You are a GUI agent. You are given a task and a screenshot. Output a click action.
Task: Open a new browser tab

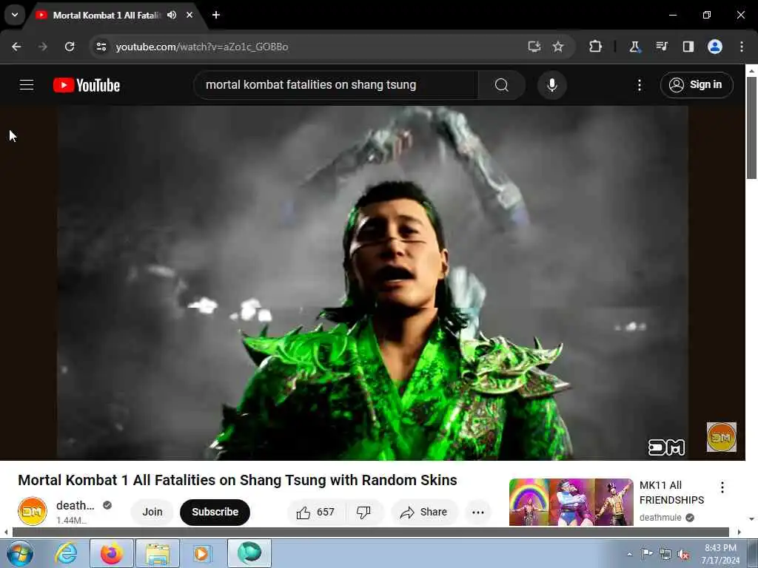216,15
